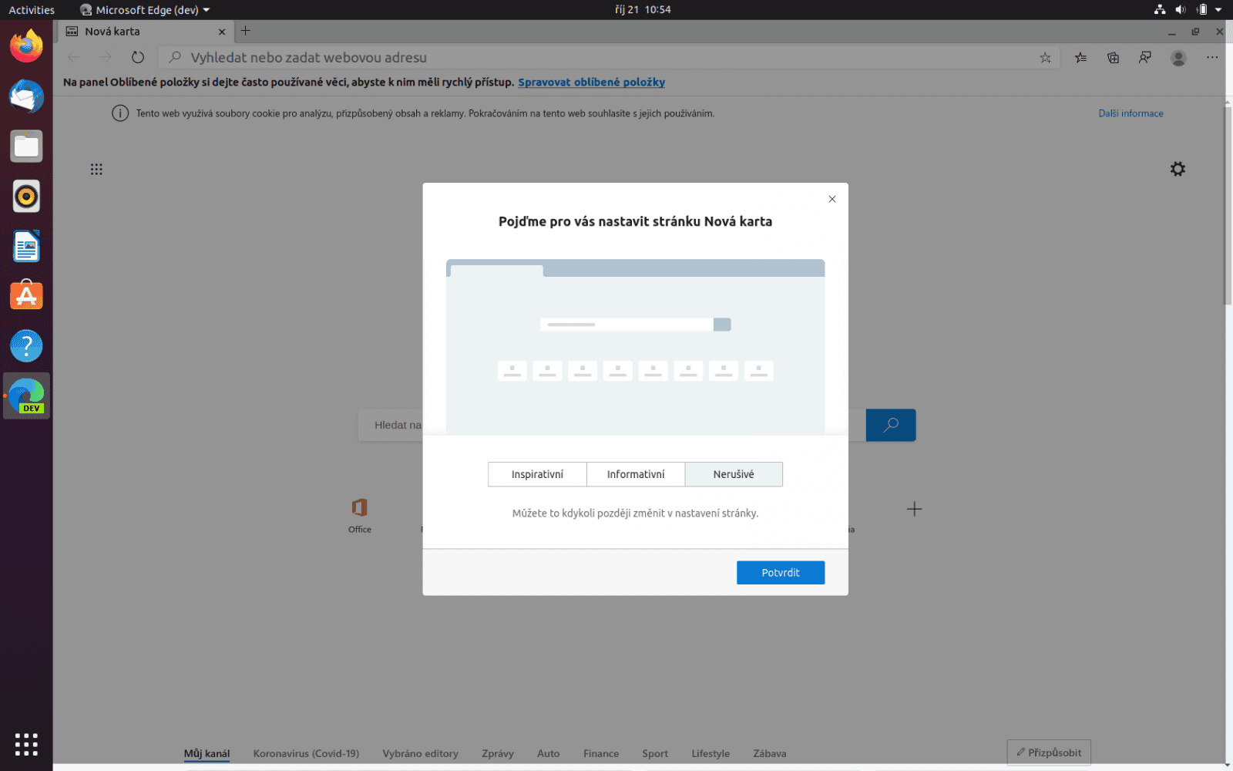1233x771 pixels.
Task: Click the magnifier button on the search bar
Action: pos(891,425)
